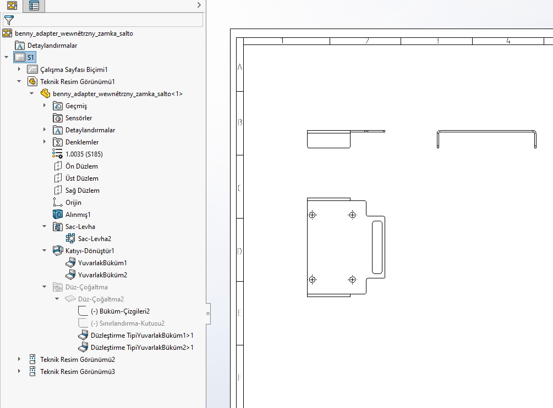This screenshot has height=408, width=553.
Task: Click the Orijin origin icon
Action: [x=58, y=203]
